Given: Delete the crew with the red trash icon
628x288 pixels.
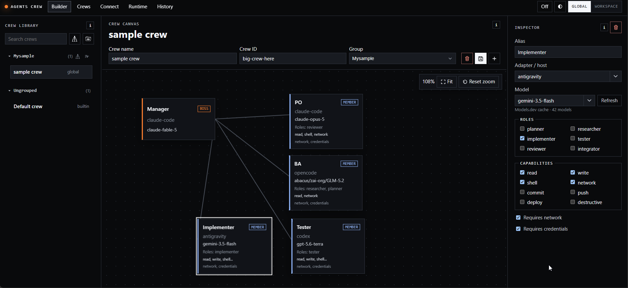Looking at the screenshot, I should (467, 58).
